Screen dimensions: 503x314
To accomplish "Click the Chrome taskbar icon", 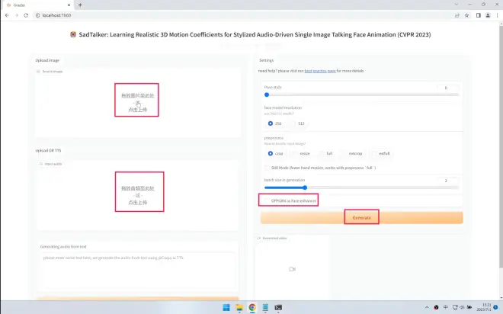I will coord(252,307).
